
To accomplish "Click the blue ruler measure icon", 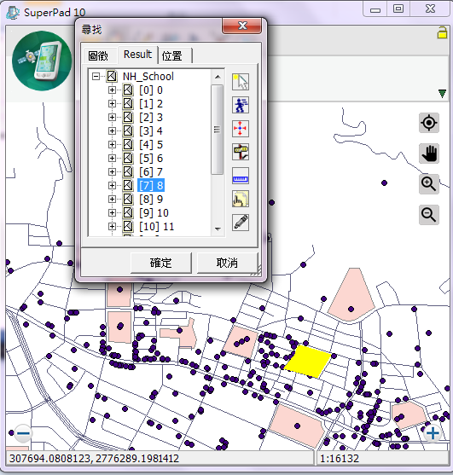I will [x=241, y=176].
